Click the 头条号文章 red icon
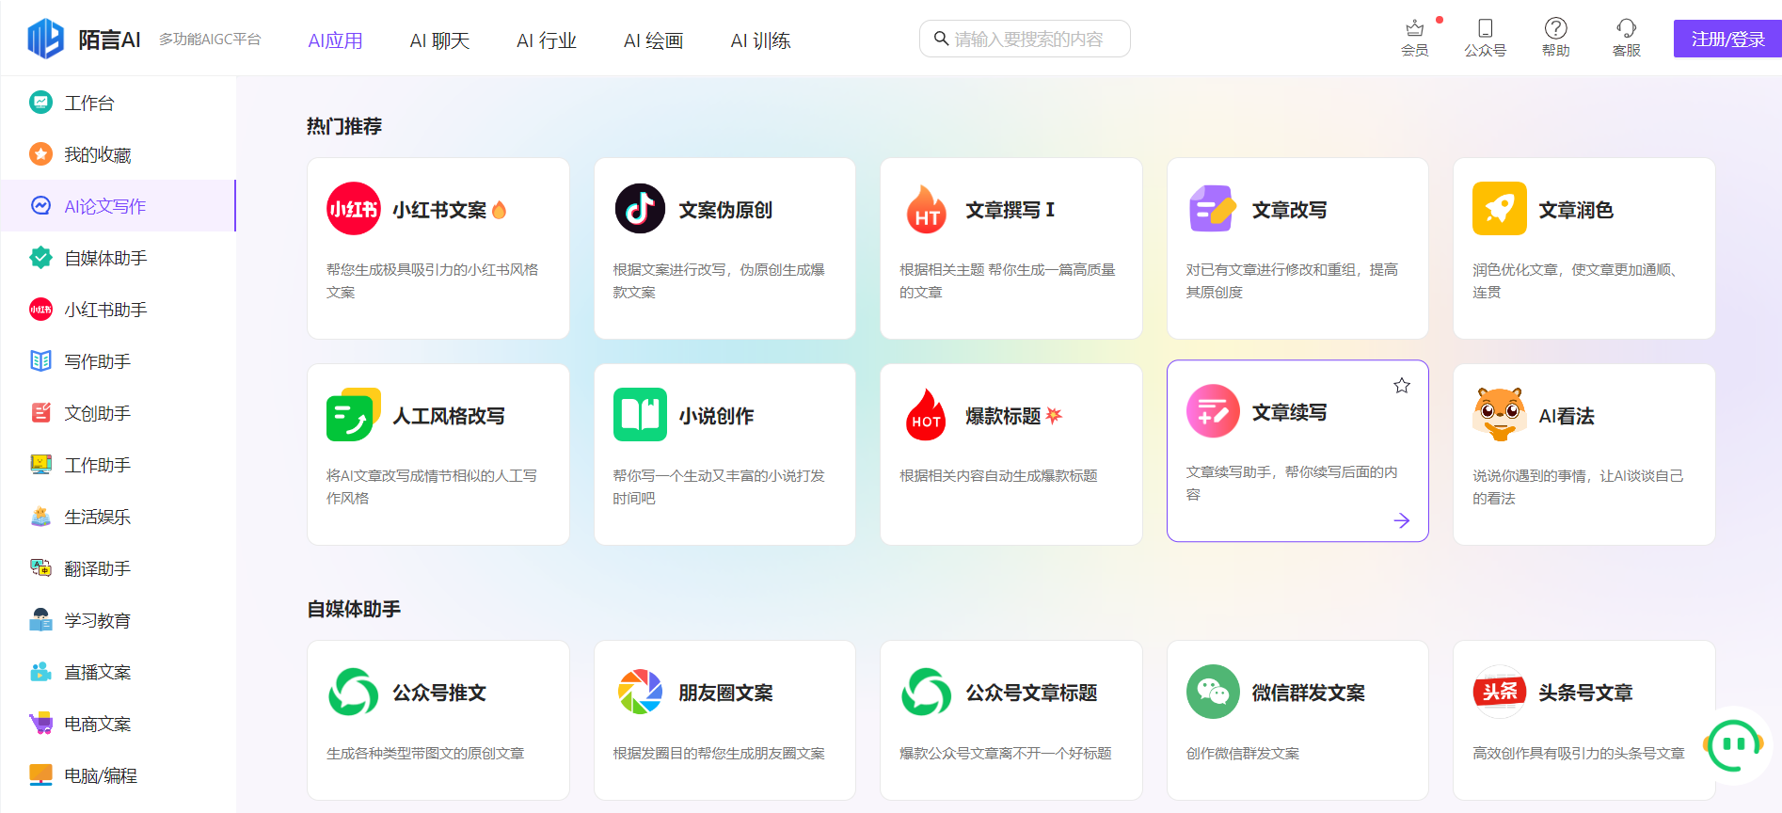Viewport: 1782px width, 813px height. tap(1500, 692)
